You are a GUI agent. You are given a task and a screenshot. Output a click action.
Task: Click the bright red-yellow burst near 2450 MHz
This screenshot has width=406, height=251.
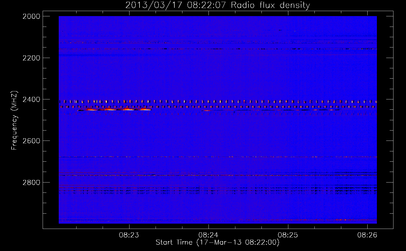point(115,109)
